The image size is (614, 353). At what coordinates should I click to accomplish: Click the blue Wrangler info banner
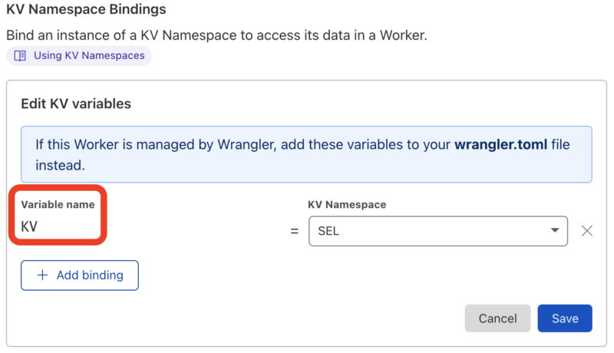click(x=306, y=154)
